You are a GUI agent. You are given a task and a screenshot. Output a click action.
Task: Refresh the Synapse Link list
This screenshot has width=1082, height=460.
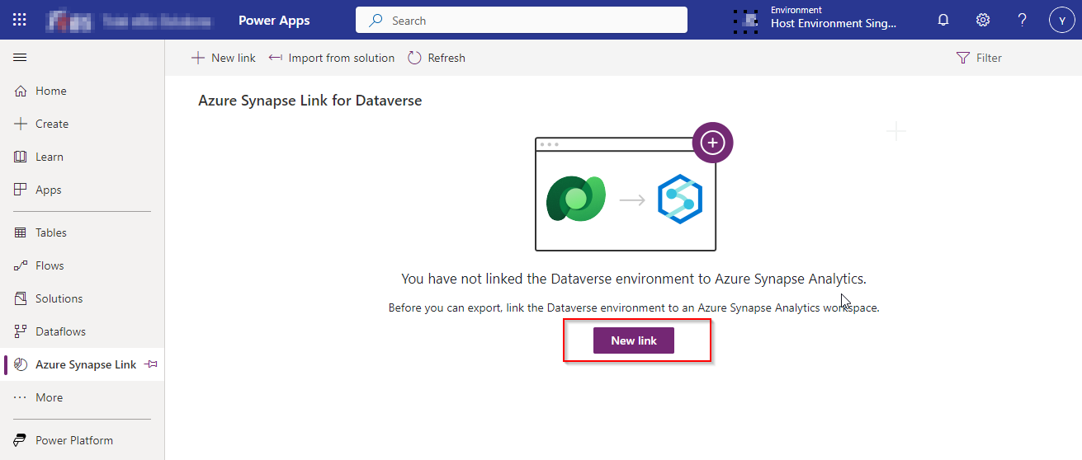tap(437, 58)
